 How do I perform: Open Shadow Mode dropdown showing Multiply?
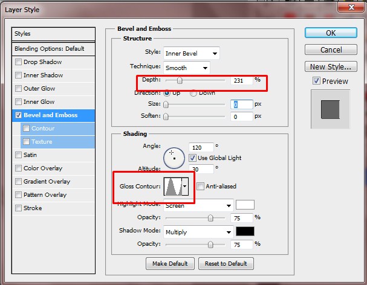pyautogui.click(x=198, y=232)
